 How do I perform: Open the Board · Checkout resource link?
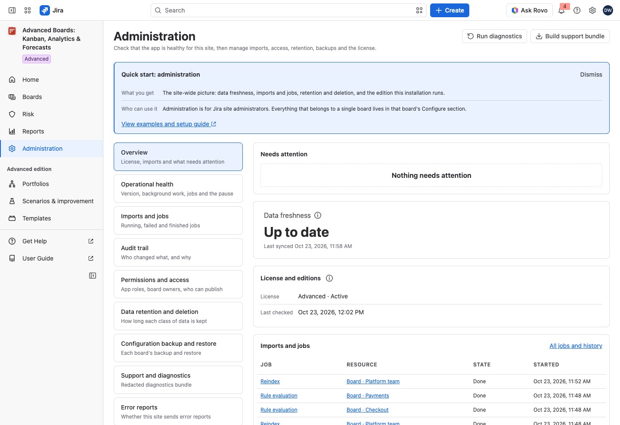367,410
